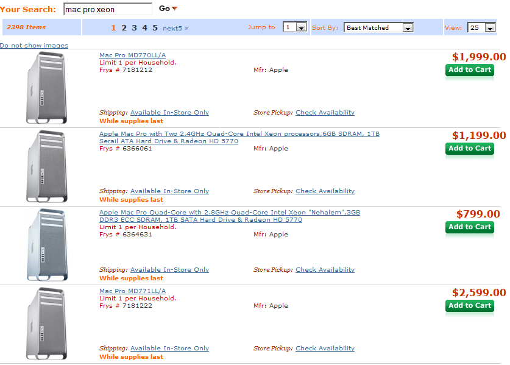Go to results page 5

click(155, 28)
